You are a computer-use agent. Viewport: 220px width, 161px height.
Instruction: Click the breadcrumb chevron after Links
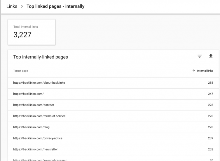click(22, 6)
